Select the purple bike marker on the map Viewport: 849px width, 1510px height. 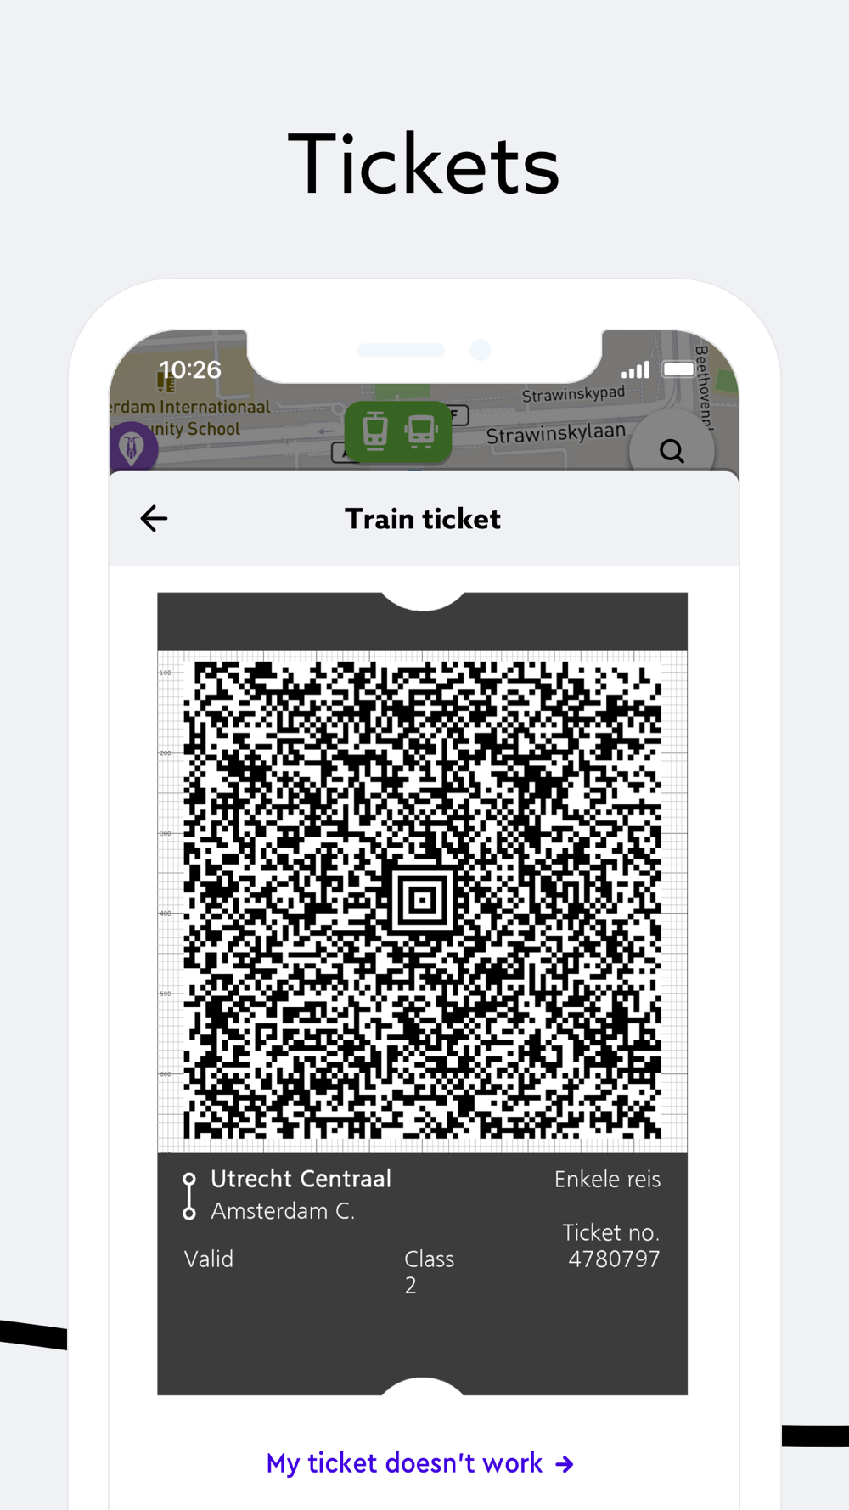click(x=132, y=447)
